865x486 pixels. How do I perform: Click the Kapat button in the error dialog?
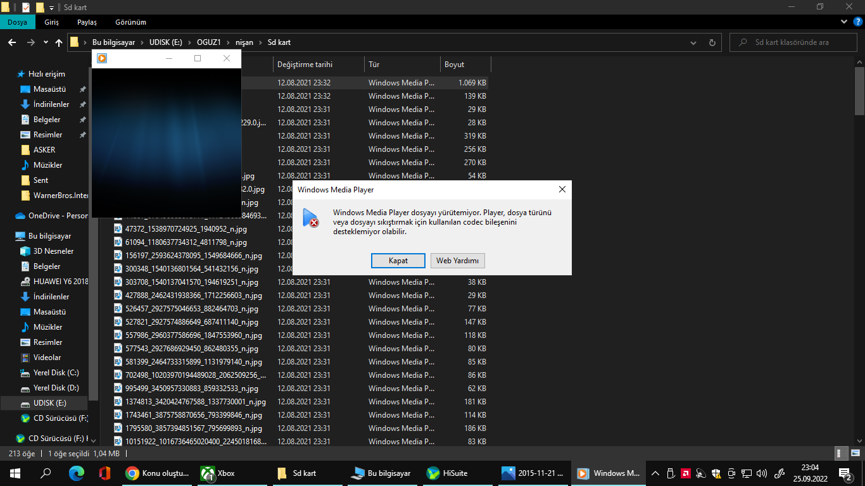398,260
